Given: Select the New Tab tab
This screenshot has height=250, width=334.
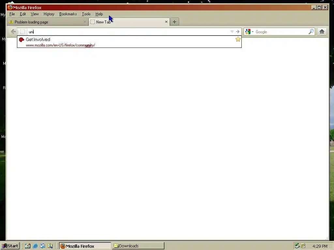Looking at the screenshot, I should pyautogui.click(x=129, y=22).
